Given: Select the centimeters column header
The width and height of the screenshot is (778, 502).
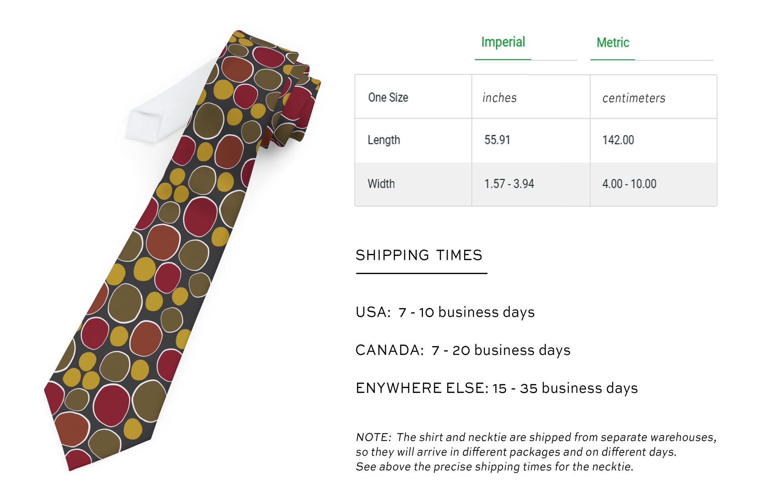Looking at the screenshot, I should click(633, 98).
